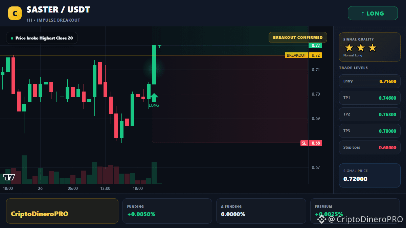Click the tall green breakout candle
The width and height of the screenshot is (406, 228).
point(154,65)
